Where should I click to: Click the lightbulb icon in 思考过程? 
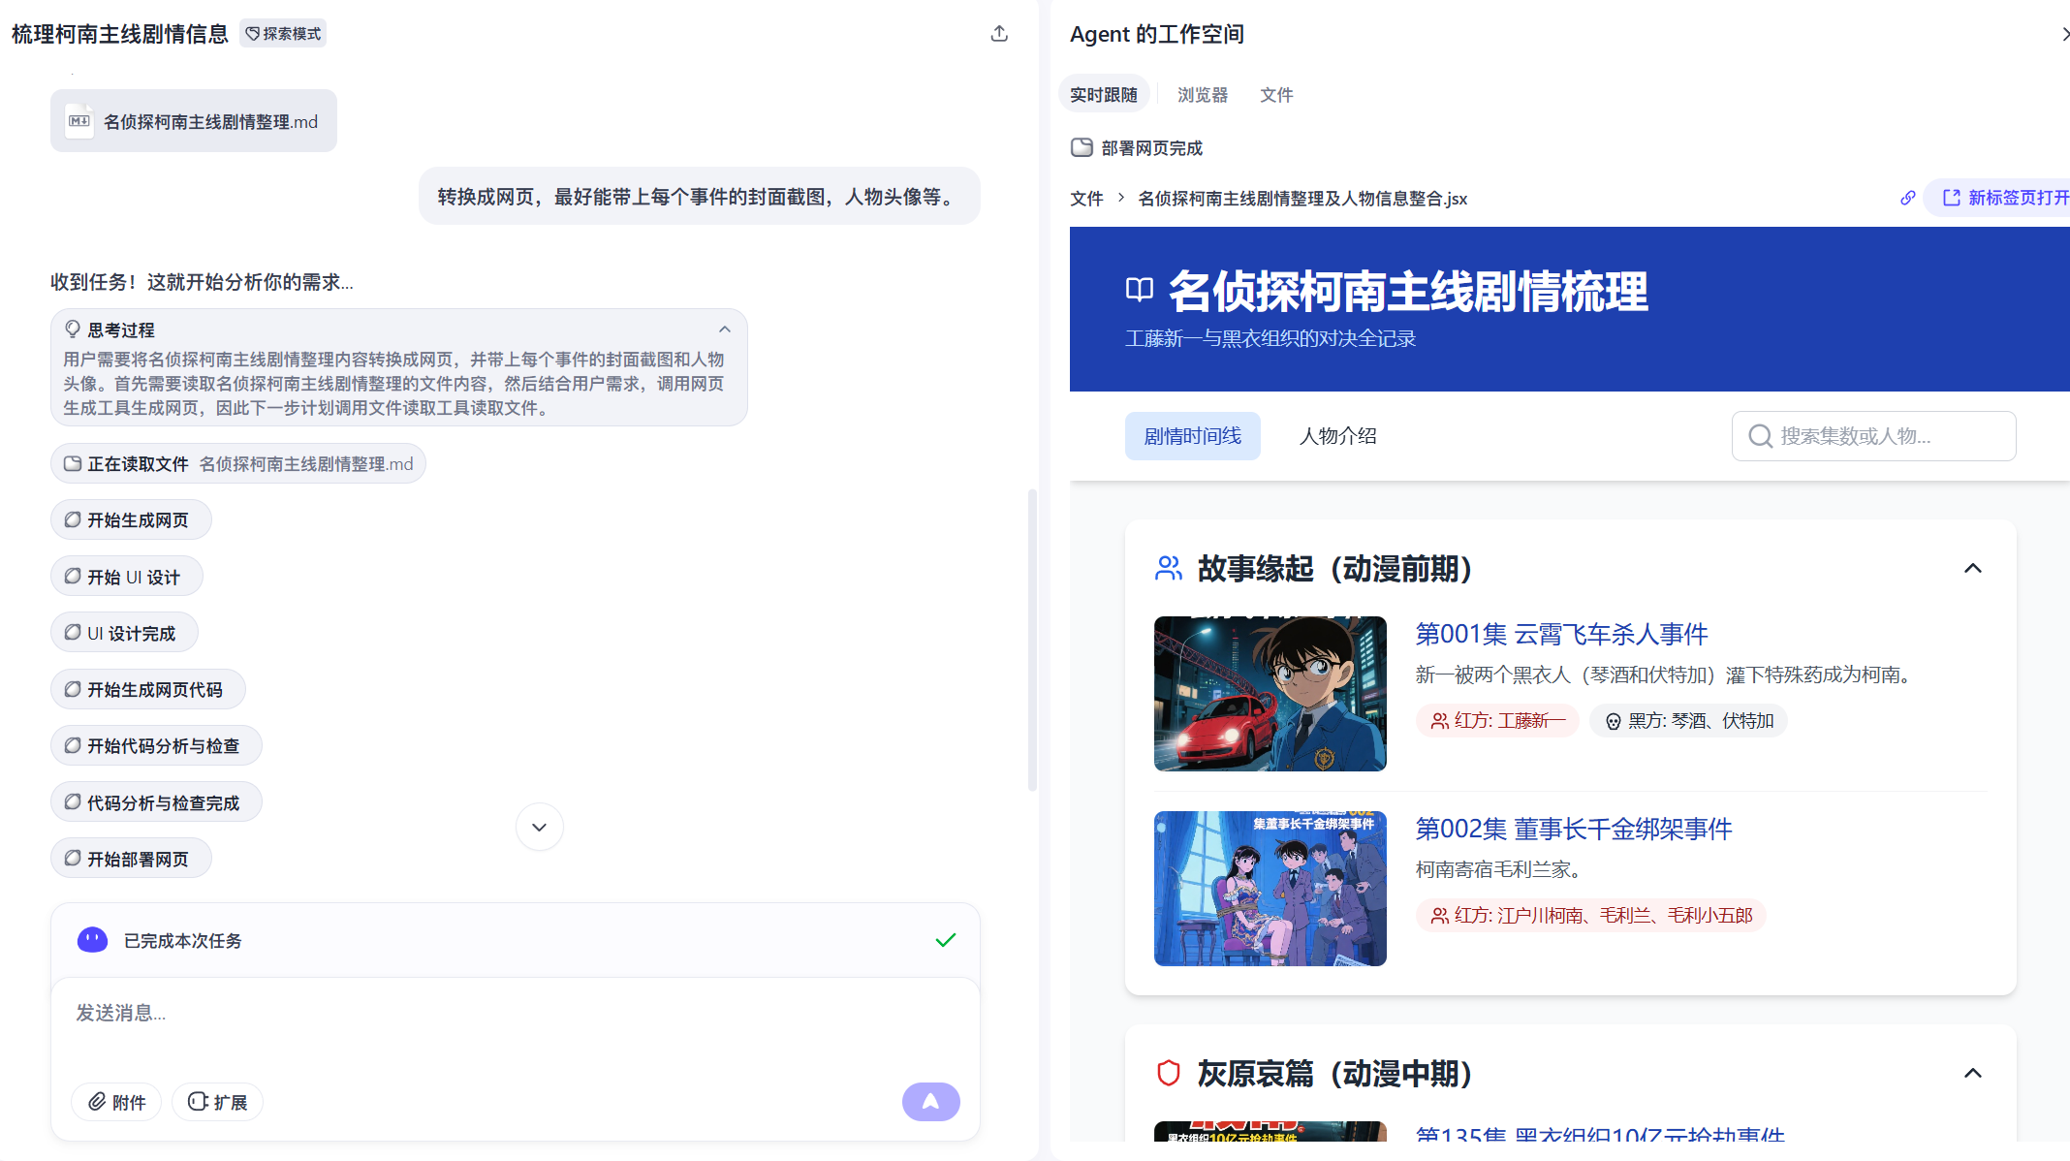(73, 329)
